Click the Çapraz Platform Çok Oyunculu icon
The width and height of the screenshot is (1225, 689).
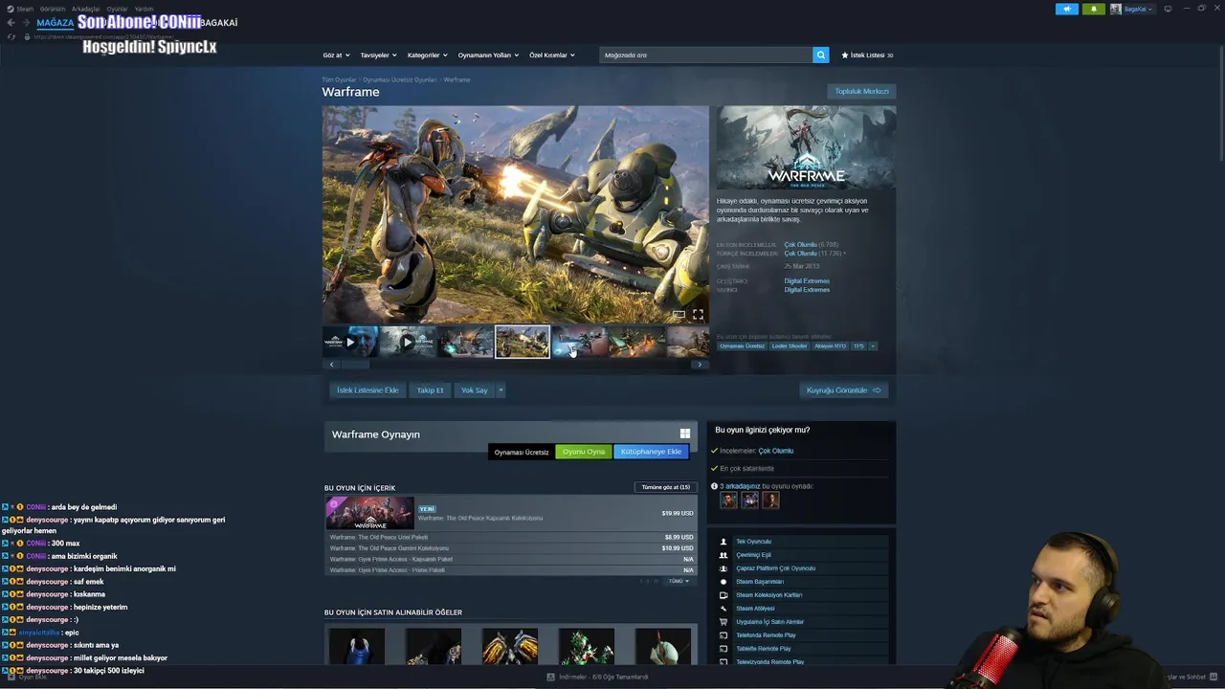pos(724,568)
